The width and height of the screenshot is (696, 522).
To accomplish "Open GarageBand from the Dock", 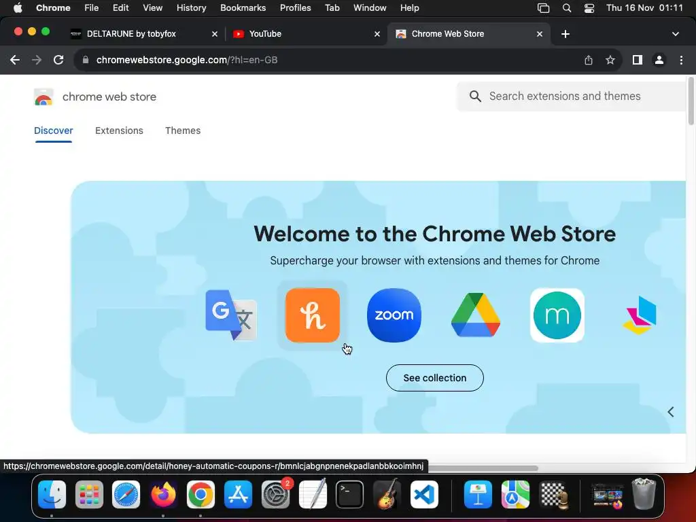I will (x=387, y=495).
